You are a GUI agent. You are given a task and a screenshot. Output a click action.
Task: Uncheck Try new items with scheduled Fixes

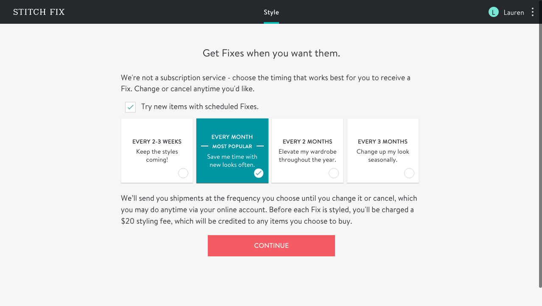pyautogui.click(x=131, y=107)
